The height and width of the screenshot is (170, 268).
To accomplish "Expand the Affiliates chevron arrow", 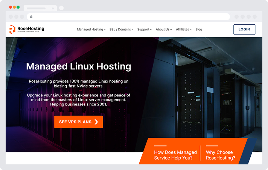I will [190, 30].
